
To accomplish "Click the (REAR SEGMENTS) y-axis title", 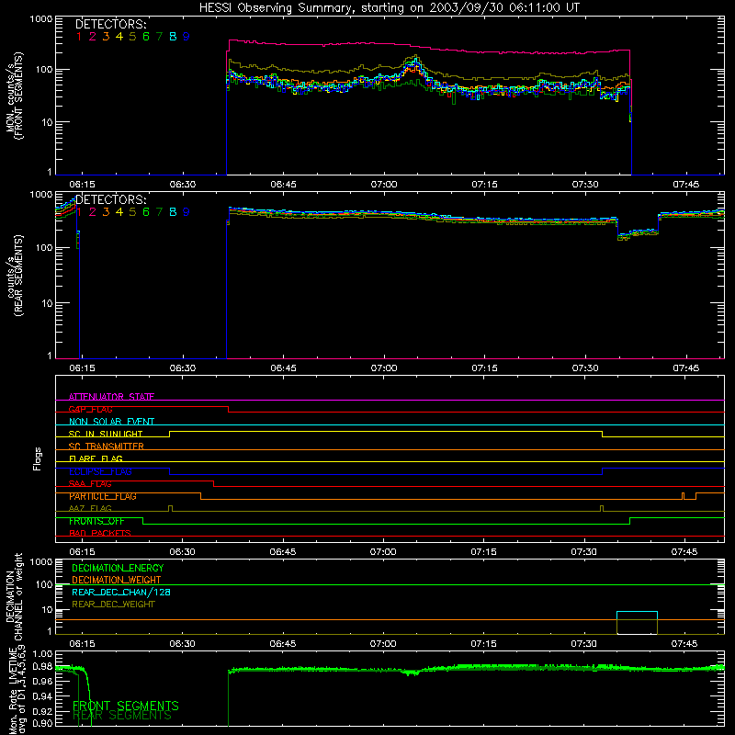I will point(19,276).
